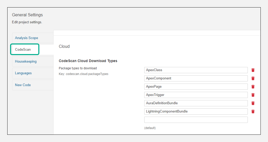Remove AuraDefinitionBundle using its trash icon

tap(253, 103)
